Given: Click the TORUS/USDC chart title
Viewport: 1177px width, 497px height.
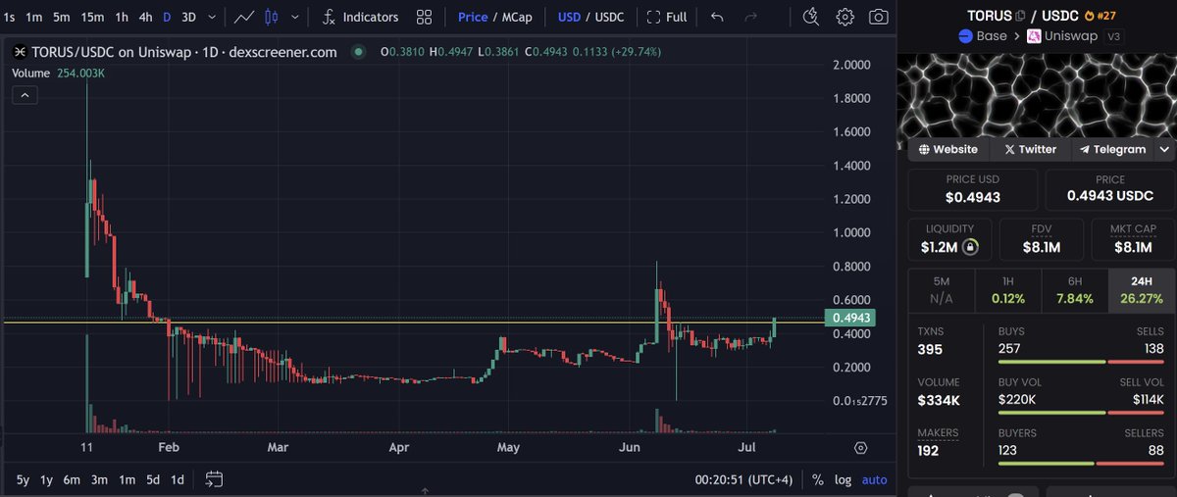Looking at the screenshot, I should click(184, 52).
